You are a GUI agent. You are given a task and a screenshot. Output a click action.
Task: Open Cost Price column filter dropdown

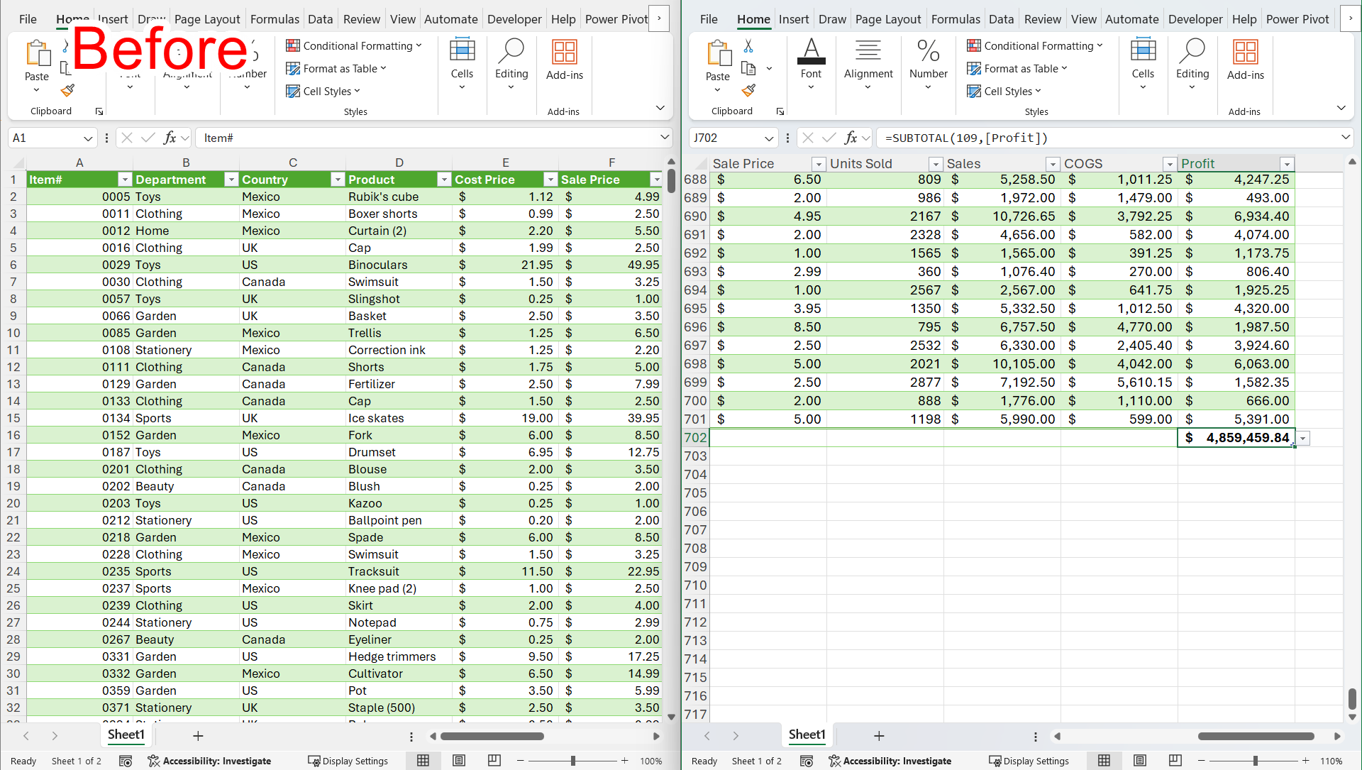click(x=550, y=180)
